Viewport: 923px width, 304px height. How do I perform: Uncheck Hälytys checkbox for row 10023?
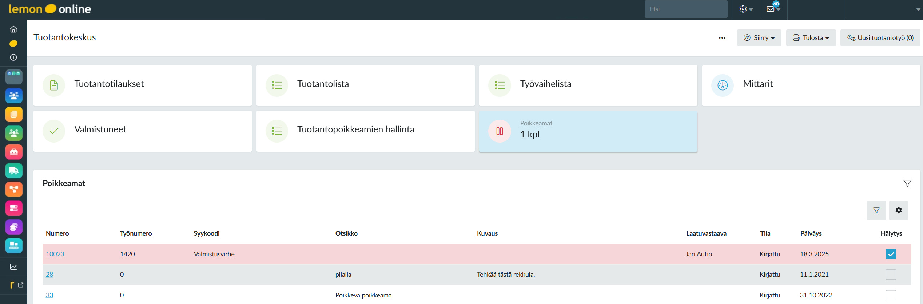pos(891,254)
